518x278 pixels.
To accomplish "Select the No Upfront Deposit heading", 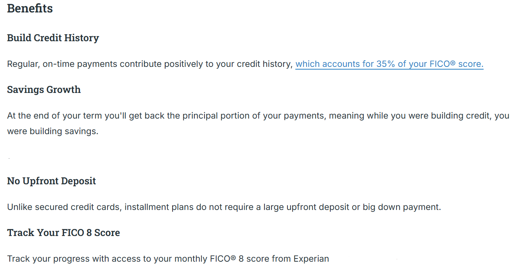I will coord(51,181).
